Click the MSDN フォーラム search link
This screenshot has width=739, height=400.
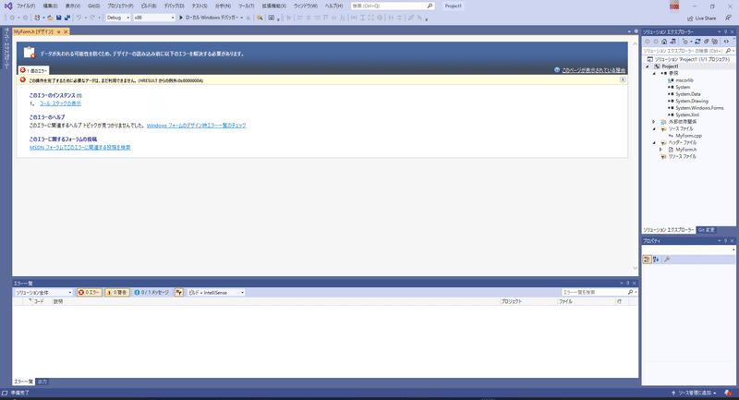coord(79,148)
